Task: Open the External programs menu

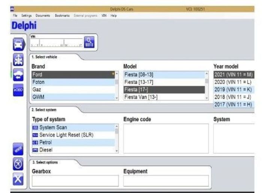Action: 86,16
